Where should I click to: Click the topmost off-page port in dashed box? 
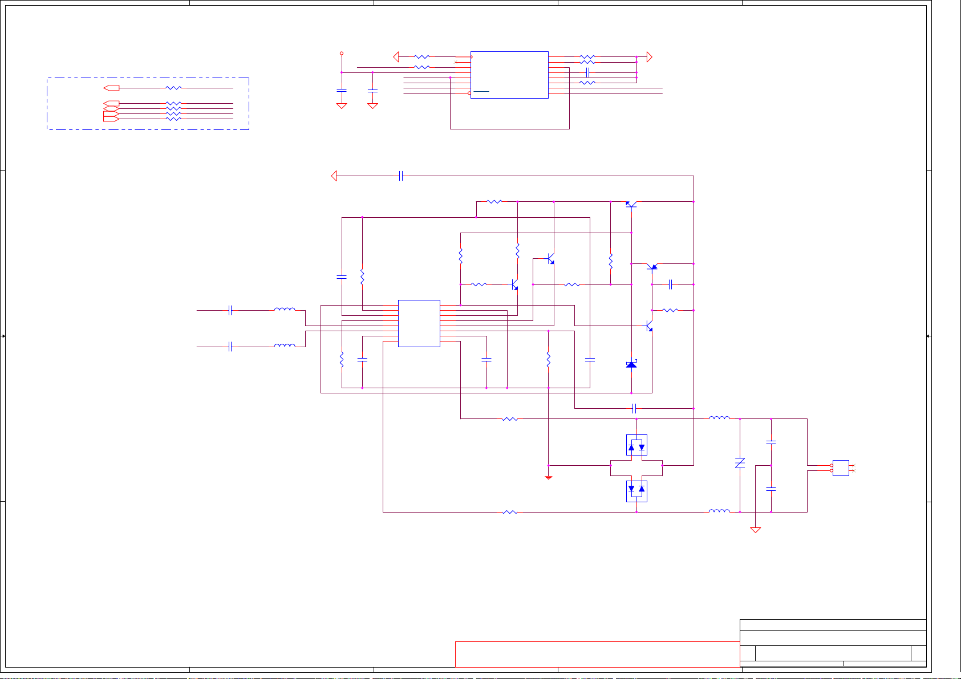111,88
